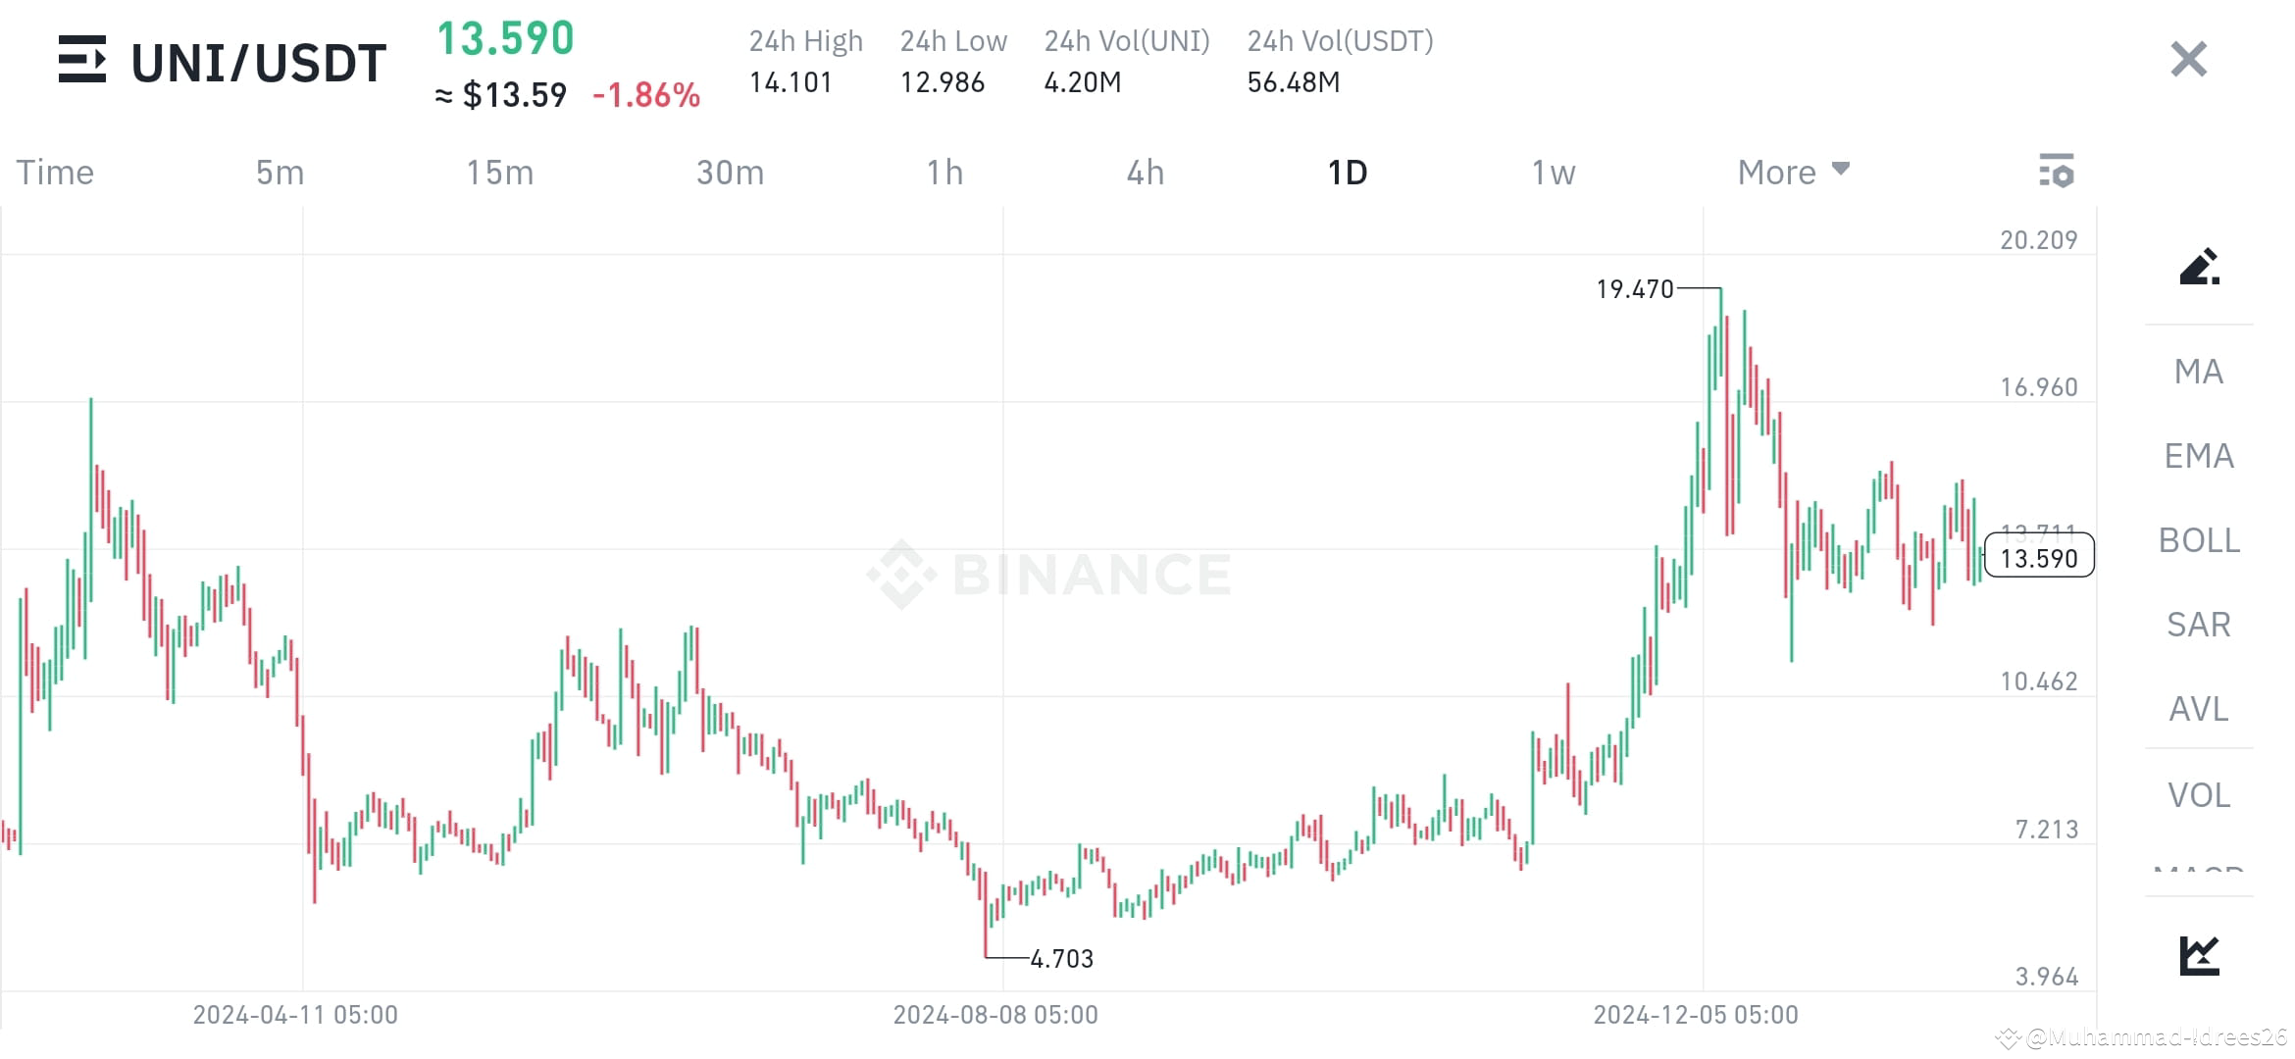The height and width of the screenshot is (1059, 2295).
Task: Open the trading pair selector icon
Action: 83,61
